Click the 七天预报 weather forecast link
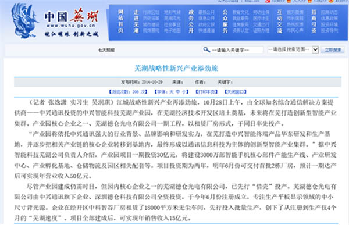Image resolution: width=349 pixels, height=225 pixels. click(106, 50)
